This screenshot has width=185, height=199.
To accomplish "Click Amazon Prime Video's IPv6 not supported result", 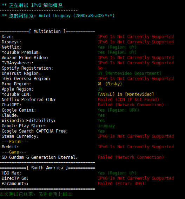I will click(136, 58).
